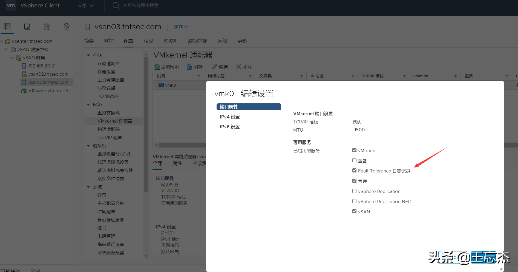
Task: Open 时间配置 settings
Action: coord(106,212)
